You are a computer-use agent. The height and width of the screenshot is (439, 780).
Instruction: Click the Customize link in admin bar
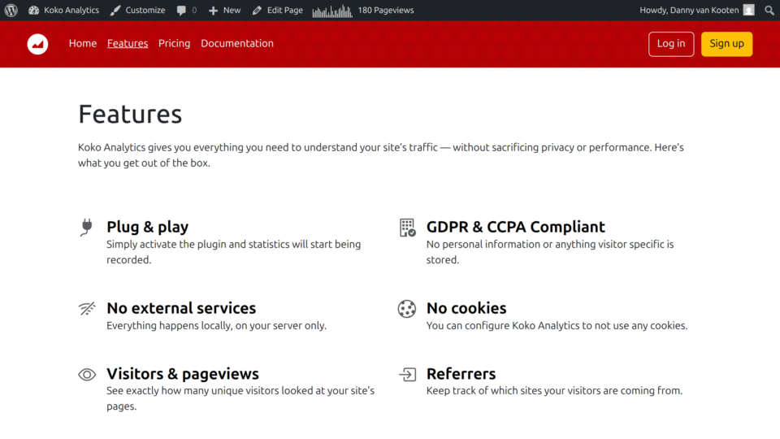[145, 10]
